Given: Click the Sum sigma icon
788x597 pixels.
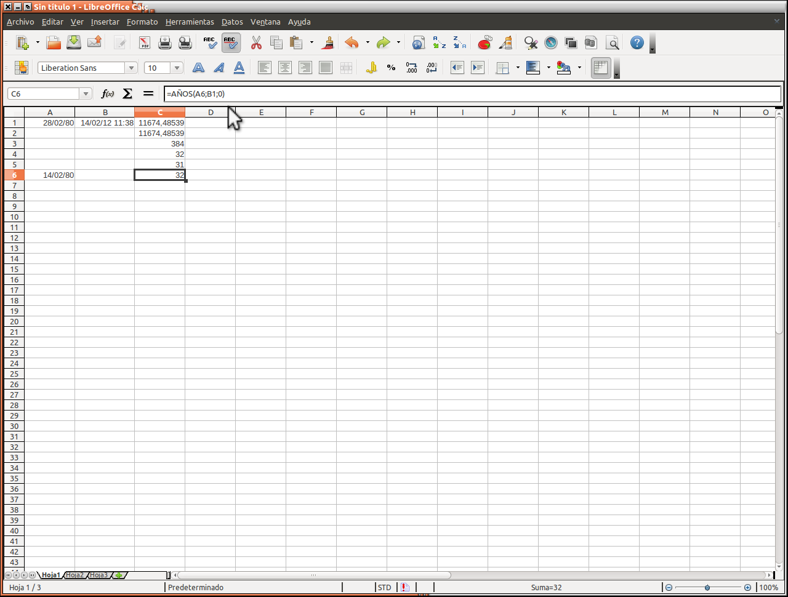Looking at the screenshot, I should [127, 94].
